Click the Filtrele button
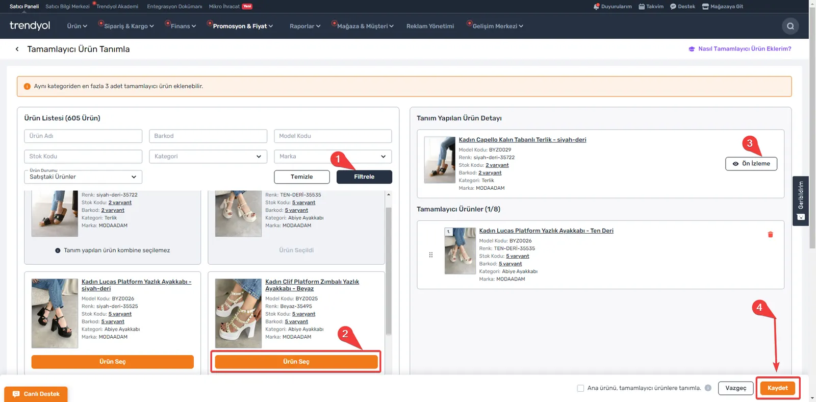Viewport: 816px width, 402px height. tap(364, 177)
